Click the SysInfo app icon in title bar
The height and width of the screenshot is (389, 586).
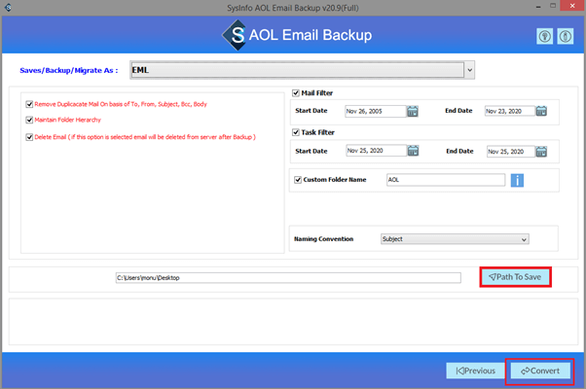click(8, 7)
